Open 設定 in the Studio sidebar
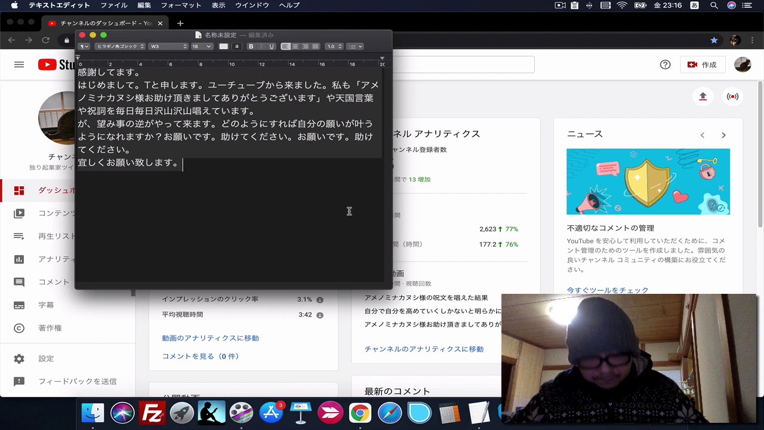Screen dimensions: 764x430 coord(46,358)
